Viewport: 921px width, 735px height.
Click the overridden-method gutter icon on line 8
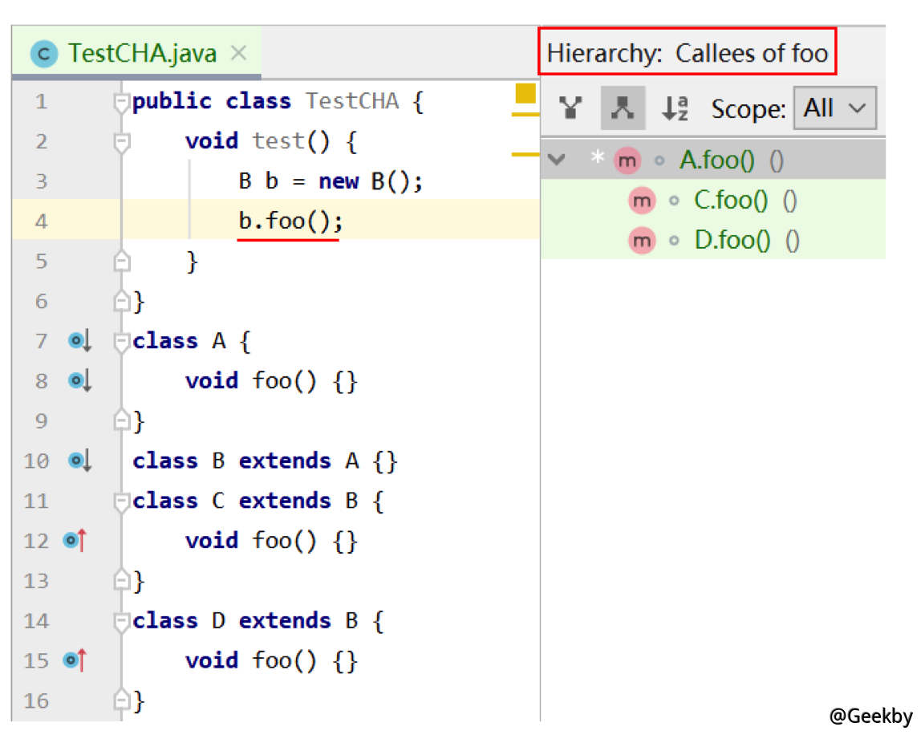tap(79, 381)
